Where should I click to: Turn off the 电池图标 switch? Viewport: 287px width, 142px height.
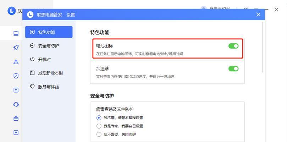233,46
